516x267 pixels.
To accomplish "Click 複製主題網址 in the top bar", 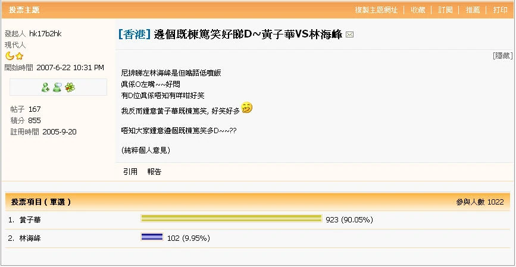I will tap(376, 10).
